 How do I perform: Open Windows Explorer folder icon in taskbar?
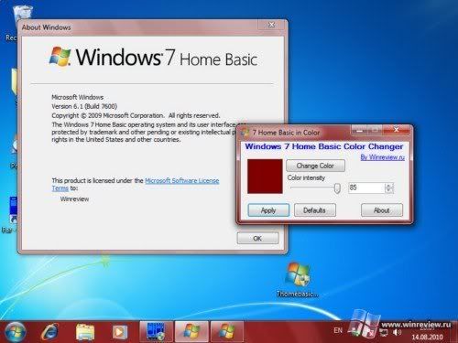[85, 332]
